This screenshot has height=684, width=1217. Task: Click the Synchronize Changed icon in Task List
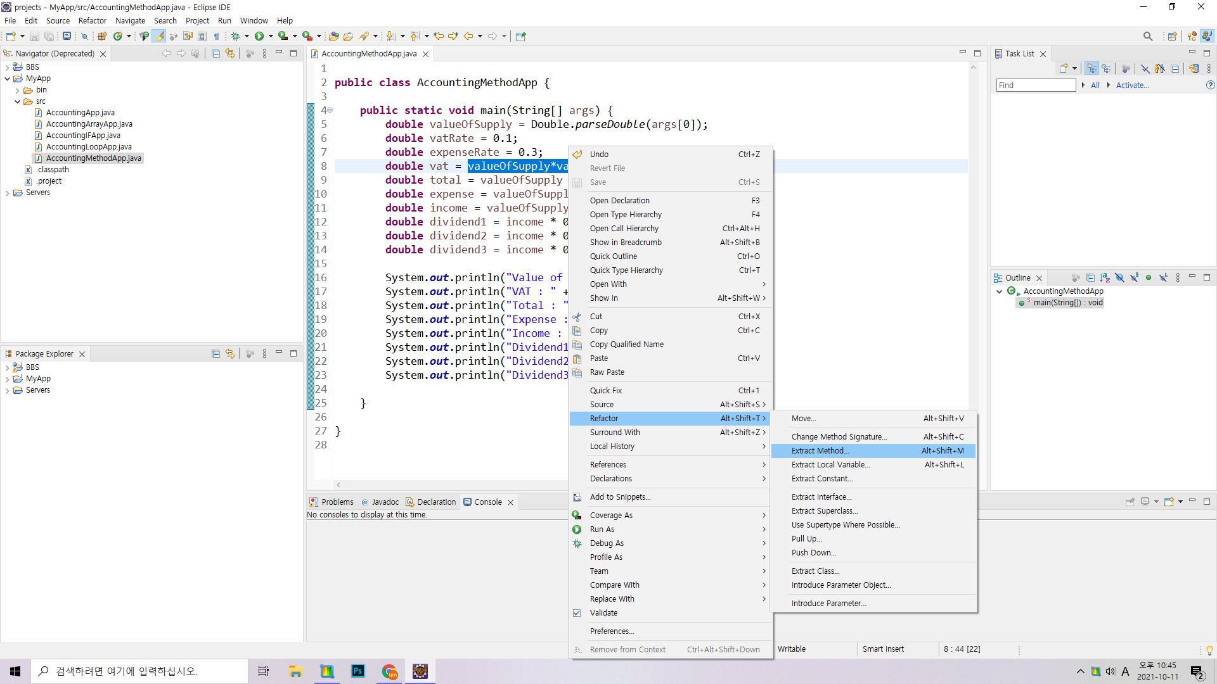click(1194, 69)
